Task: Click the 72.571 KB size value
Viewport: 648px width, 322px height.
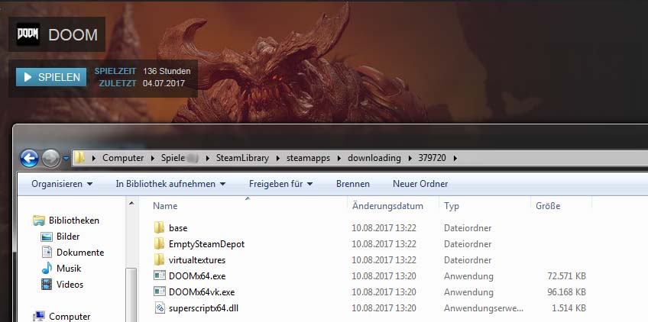Action: pos(566,276)
